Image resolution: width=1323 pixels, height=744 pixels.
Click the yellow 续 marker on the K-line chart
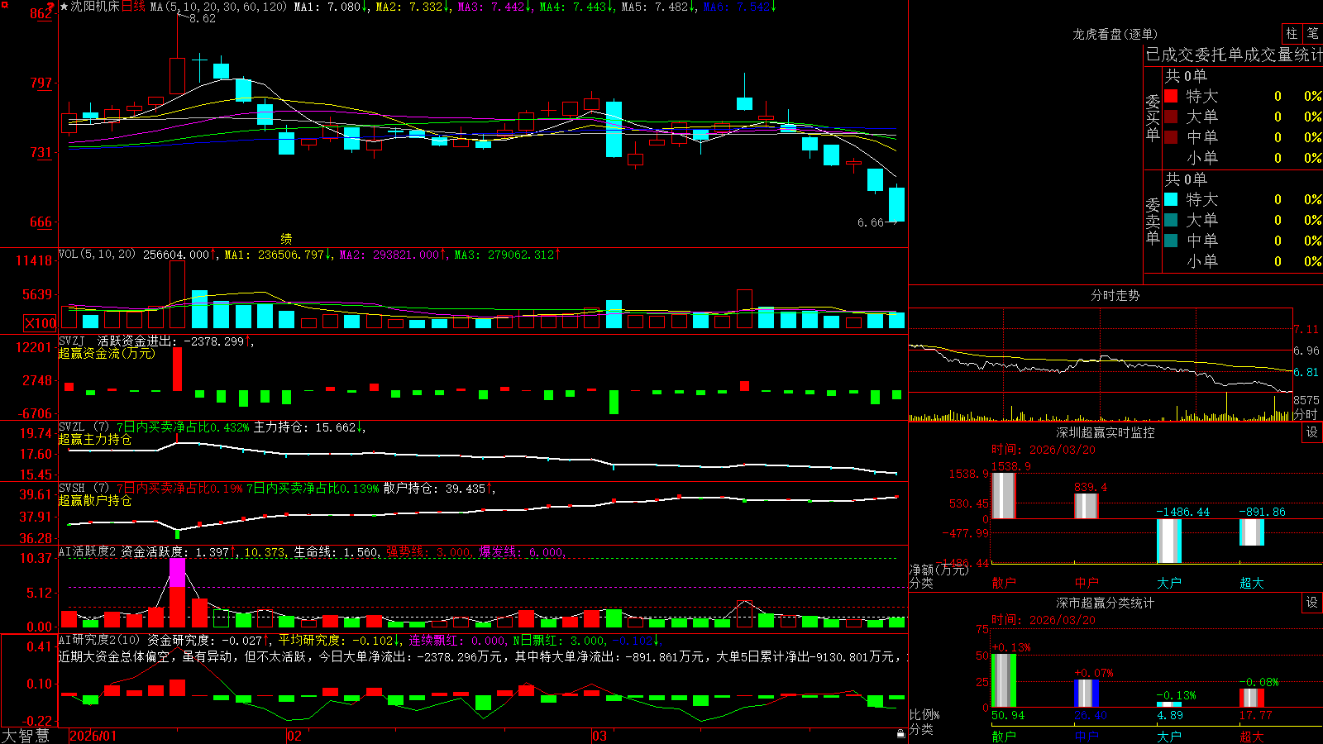[x=286, y=238]
